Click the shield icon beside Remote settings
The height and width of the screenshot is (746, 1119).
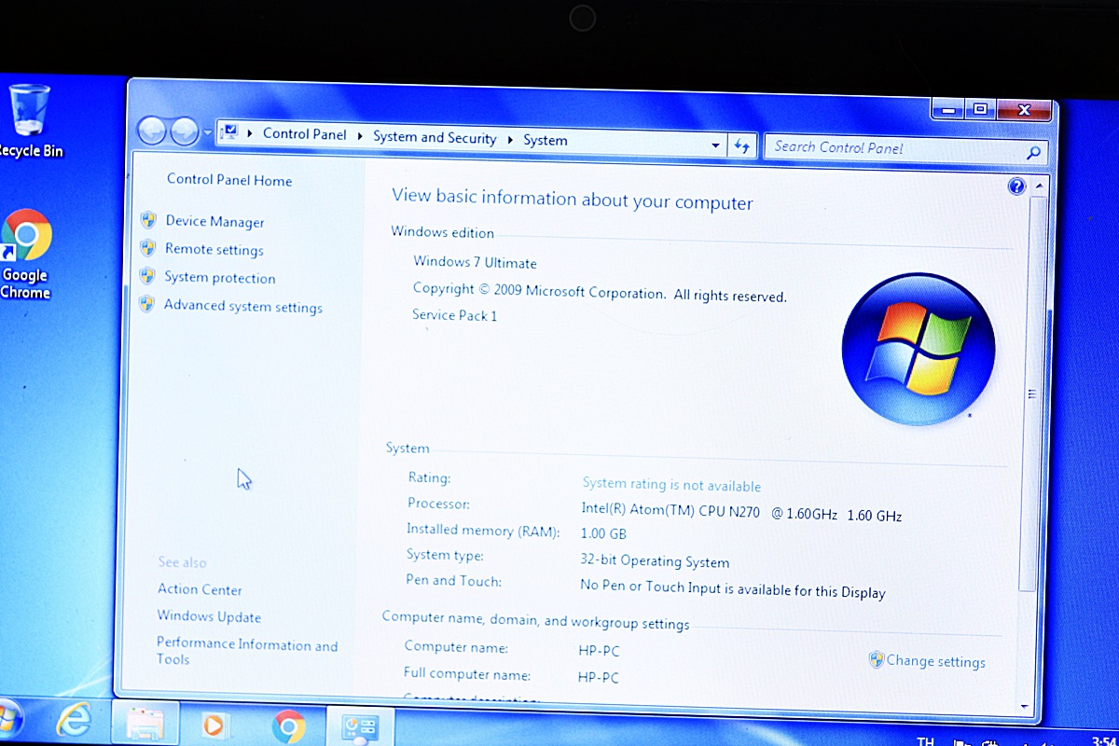147,248
